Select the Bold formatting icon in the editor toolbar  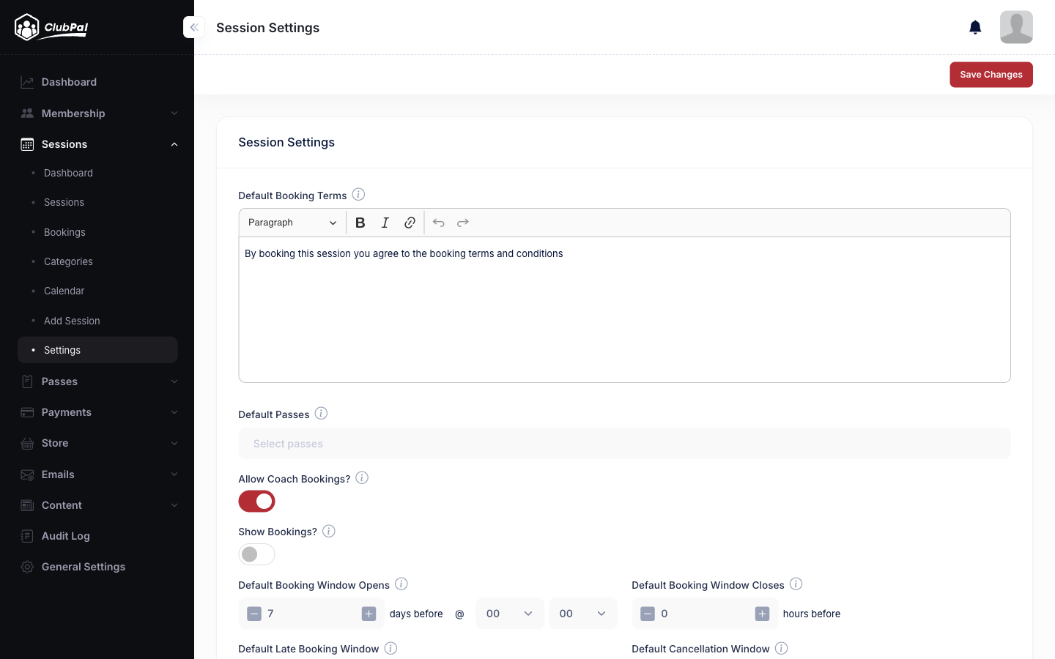(360, 223)
